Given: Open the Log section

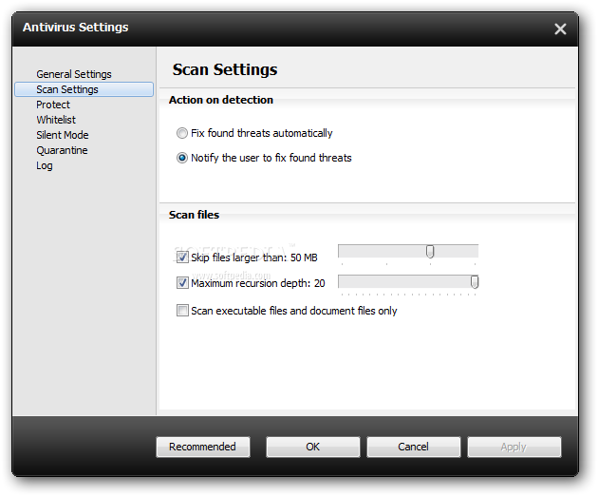Looking at the screenshot, I should (45, 165).
